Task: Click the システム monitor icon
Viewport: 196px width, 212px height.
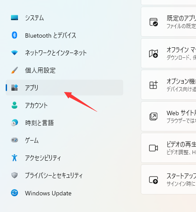Action: 14,18
